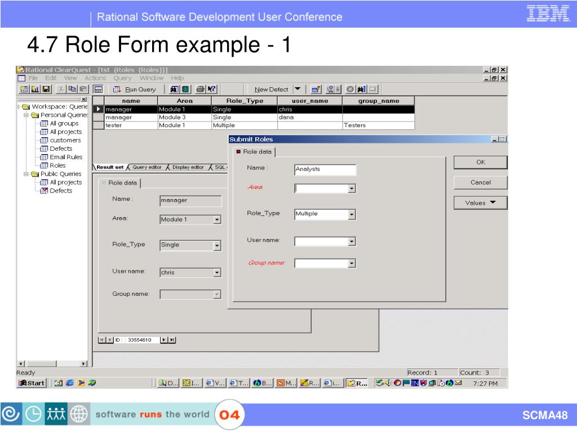Click the Paste toolbar icon

pyautogui.click(x=83, y=89)
